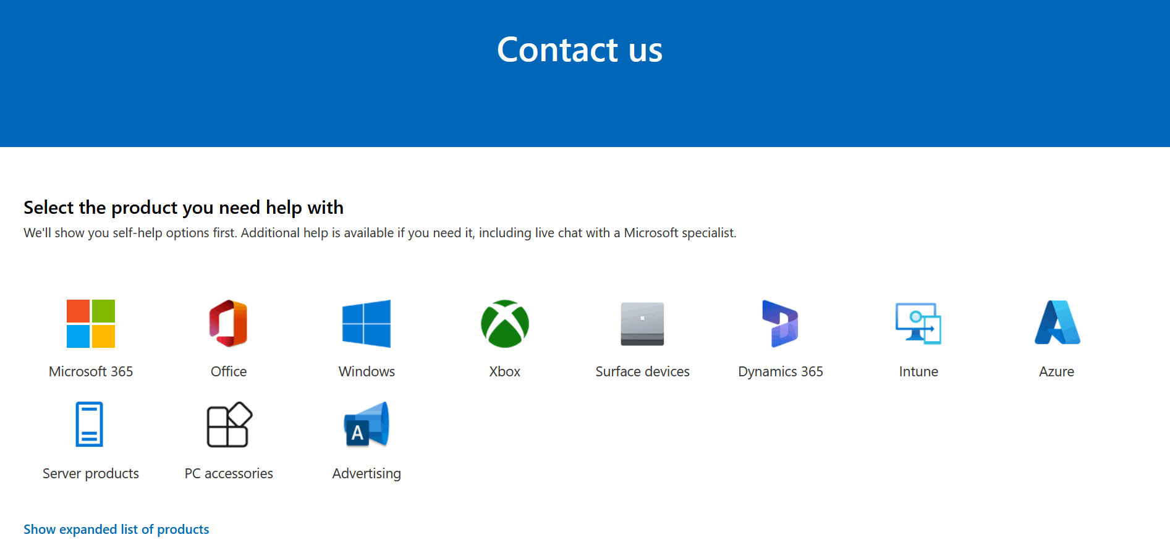Click the Microsoft 365 four-color logo icon
This screenshot has width=1170, height=553.
pos(91,324)
